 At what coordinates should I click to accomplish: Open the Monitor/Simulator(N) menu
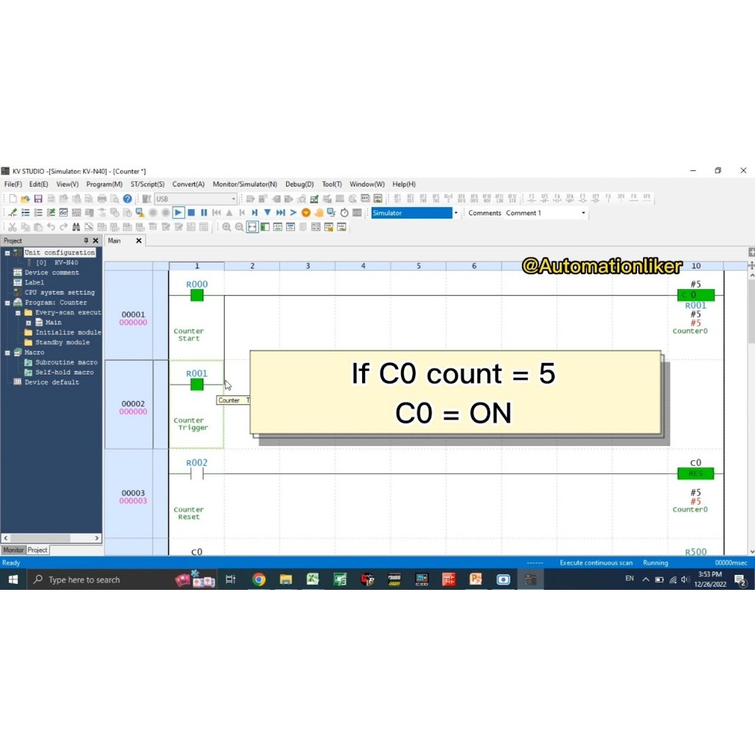click(x=243, y=184)
